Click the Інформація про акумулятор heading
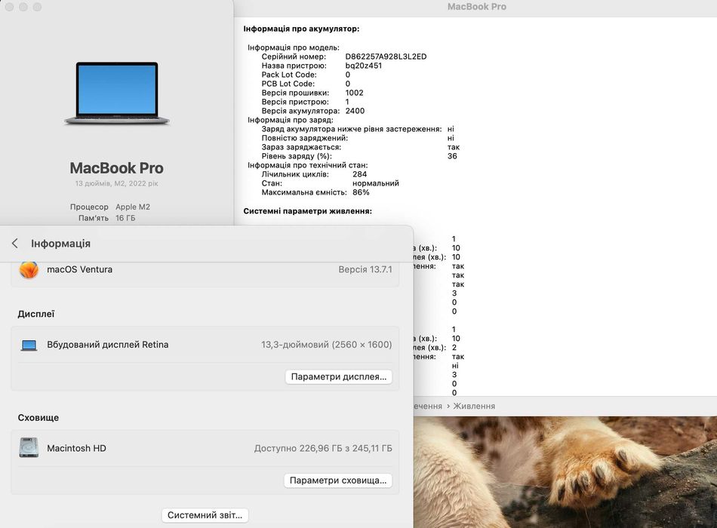717x528 pixels. pyautogui.click(x=301, y=29)
